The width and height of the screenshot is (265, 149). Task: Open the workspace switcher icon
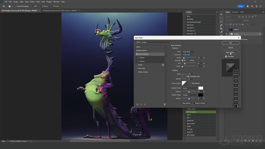[261, 6]
